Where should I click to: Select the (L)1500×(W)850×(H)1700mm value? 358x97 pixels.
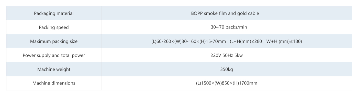227,83
